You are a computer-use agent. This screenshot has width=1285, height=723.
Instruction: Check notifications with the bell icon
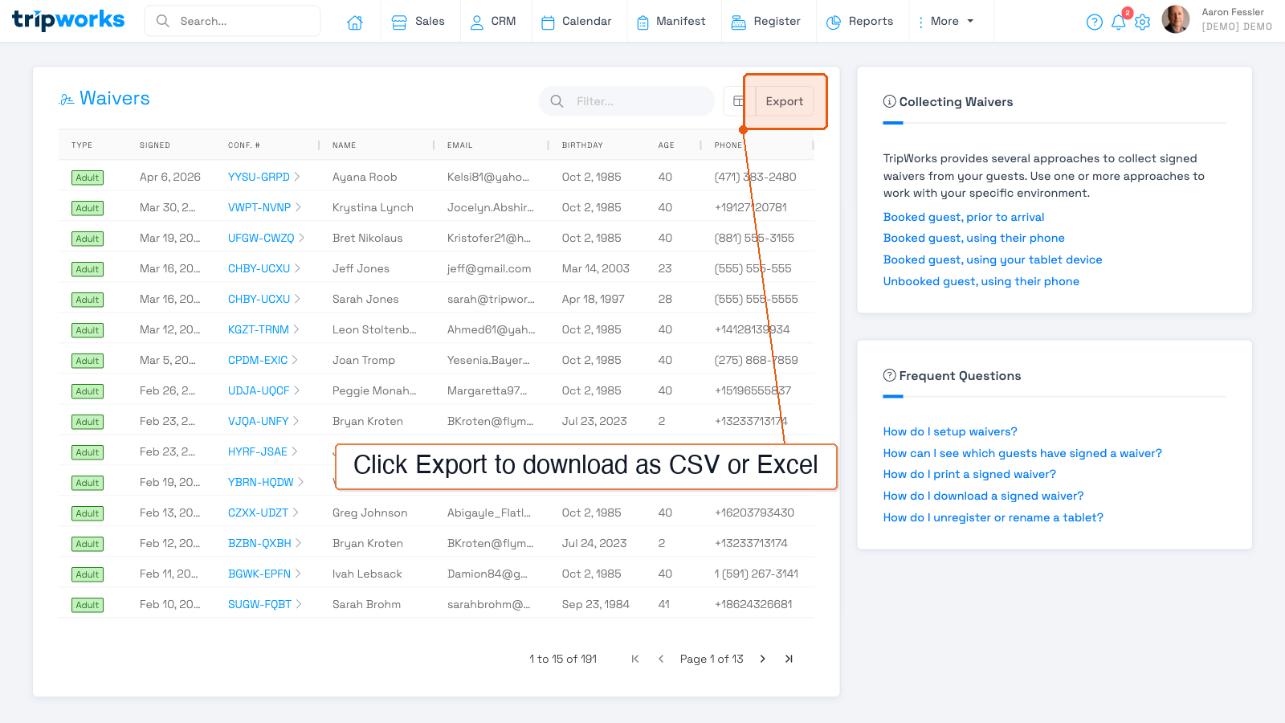[x=1119, y=22]
